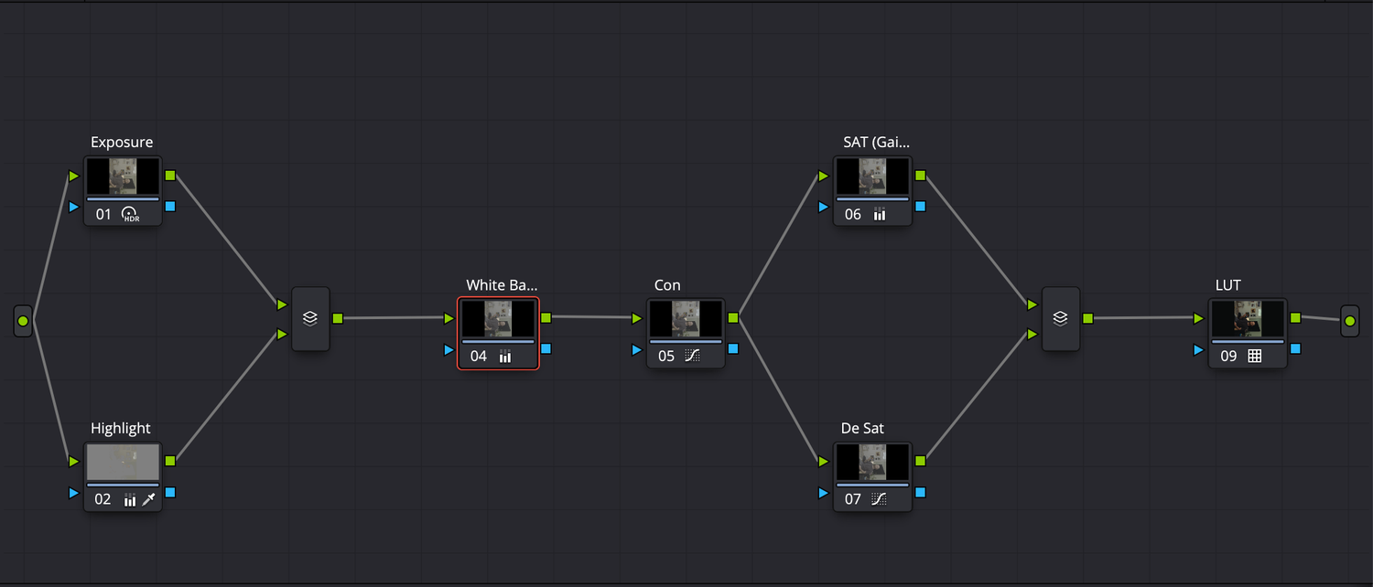Click the left layer mixer output square

pyautogui.click(x=338, y=318)
